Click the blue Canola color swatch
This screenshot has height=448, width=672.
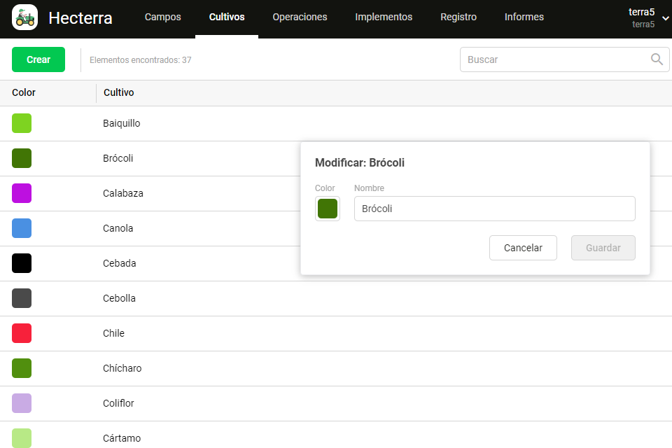pyautogui.click(x=22, y=228)
